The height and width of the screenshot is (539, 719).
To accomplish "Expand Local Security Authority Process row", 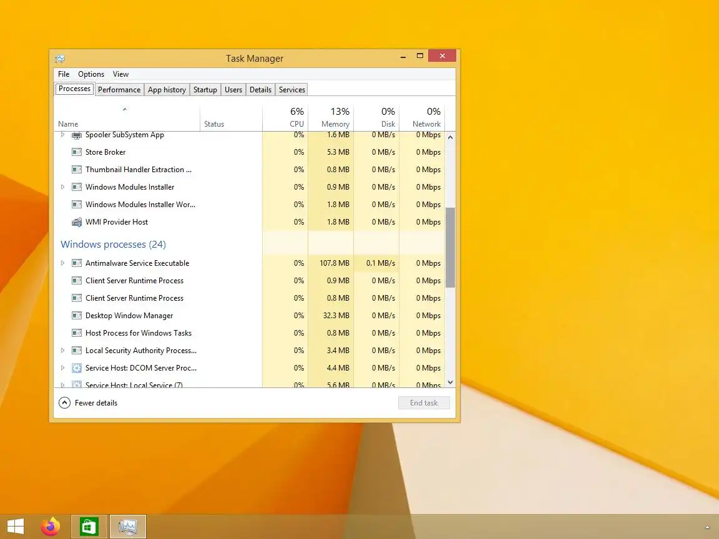I will [x=63, y=350].
